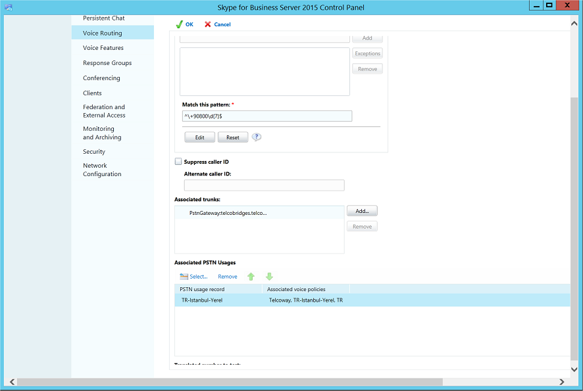The width and height of the screenshot is (583, 391).
Task: Click Add... button for associated trunks
Action: 362,211
